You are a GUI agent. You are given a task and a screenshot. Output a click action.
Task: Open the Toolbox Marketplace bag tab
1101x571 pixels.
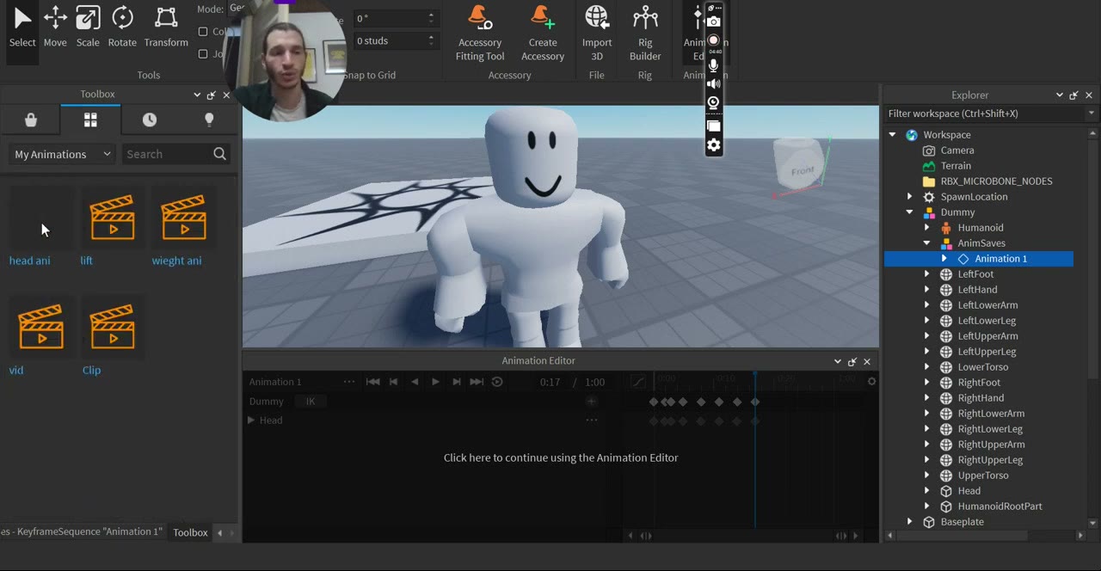pos(31,120)
